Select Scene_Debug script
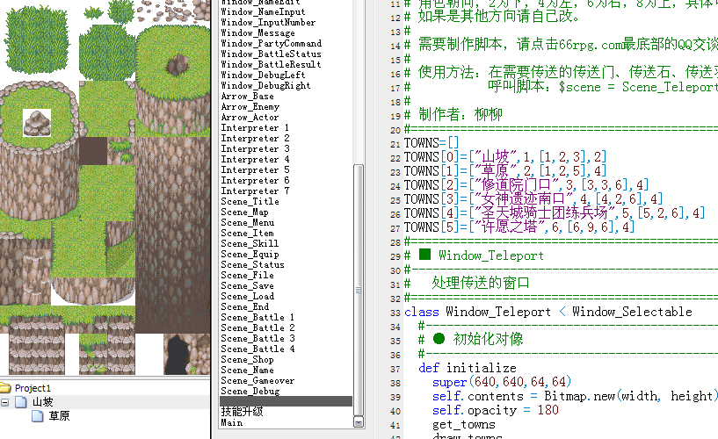718x439 pixels. click(250, 391)
